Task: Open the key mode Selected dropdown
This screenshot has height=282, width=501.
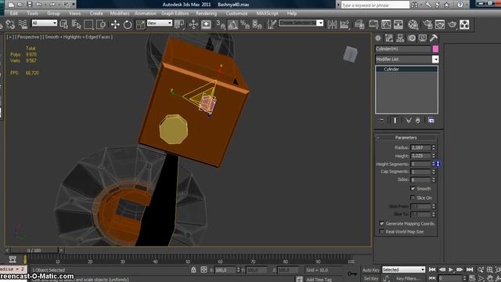Action: pos(404,269)
